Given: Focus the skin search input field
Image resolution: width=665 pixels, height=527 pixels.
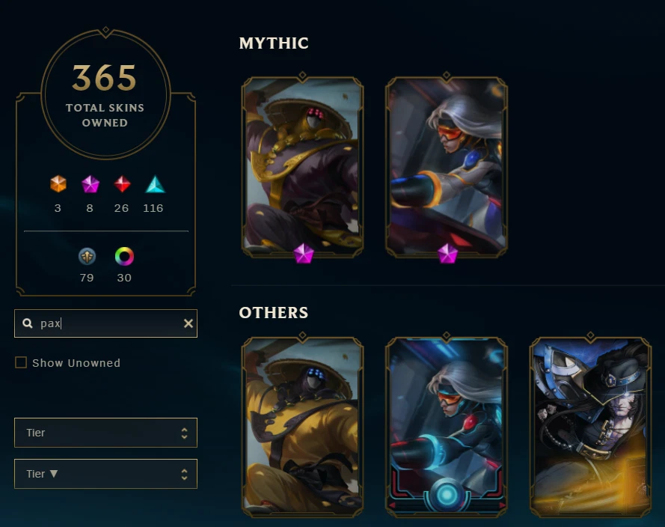Looking at the screenshot, I should [105, 323].
